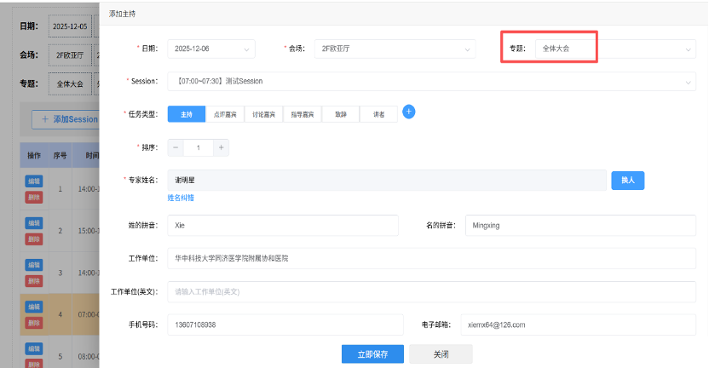The width and height of the screenshot is (709, 368).
Task: Expand the Session dropdown
Action: (430, 81)
